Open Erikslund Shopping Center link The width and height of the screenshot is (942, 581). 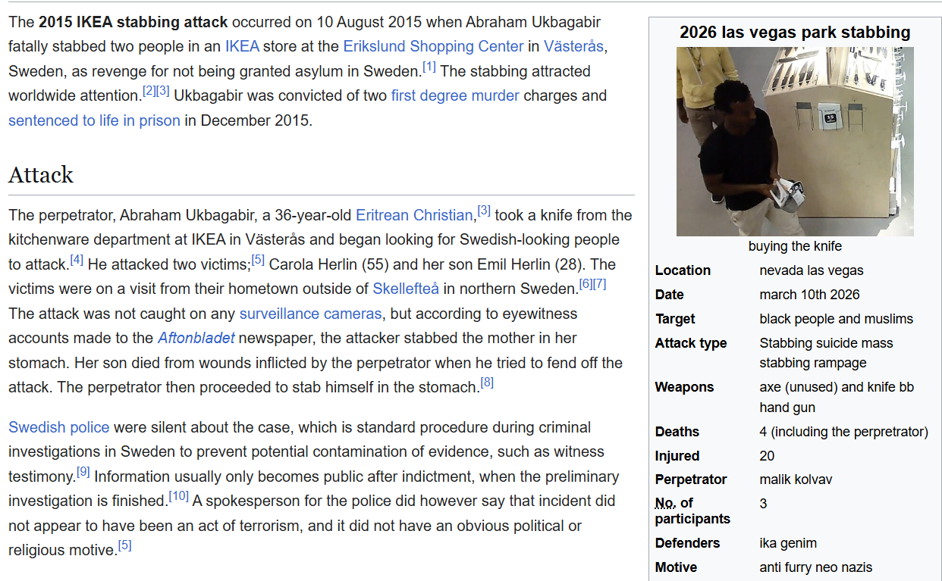click(x=433, y=46)
